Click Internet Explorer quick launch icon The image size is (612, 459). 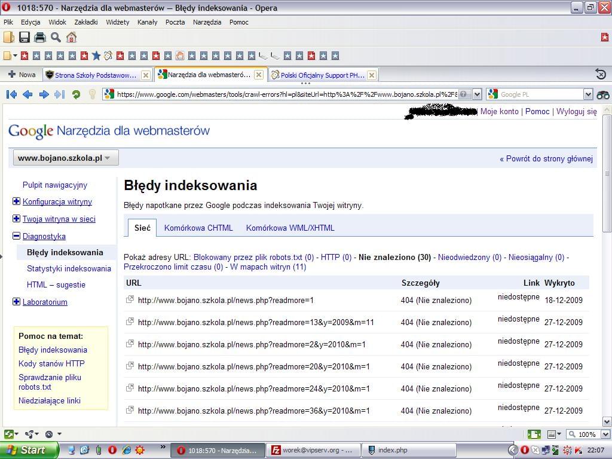(x=126, y=450)
